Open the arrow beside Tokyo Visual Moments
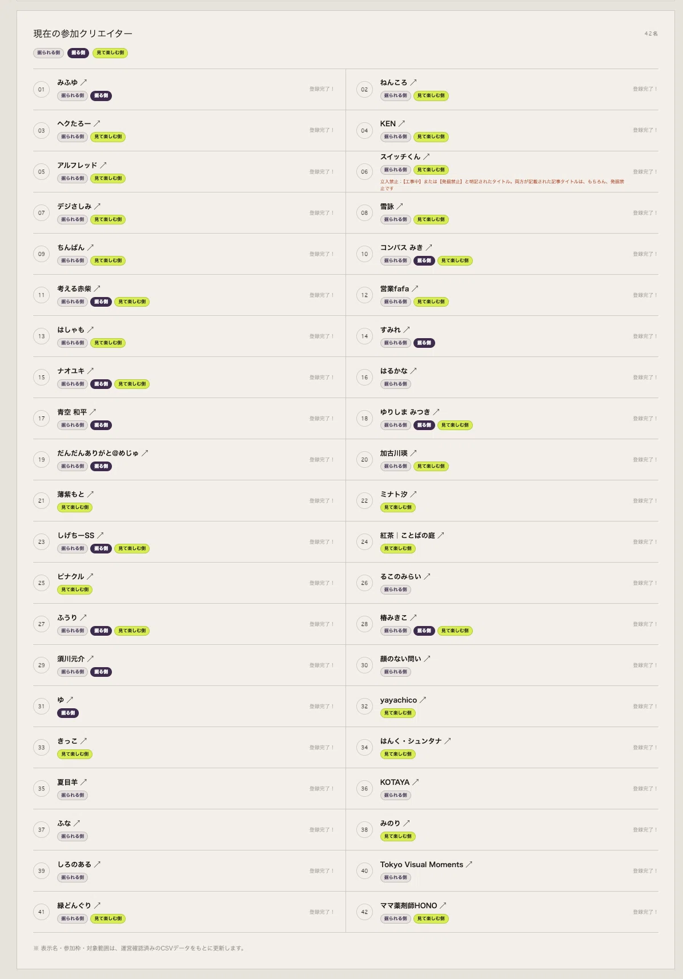683x979 pixels. (x=469, y=864)
